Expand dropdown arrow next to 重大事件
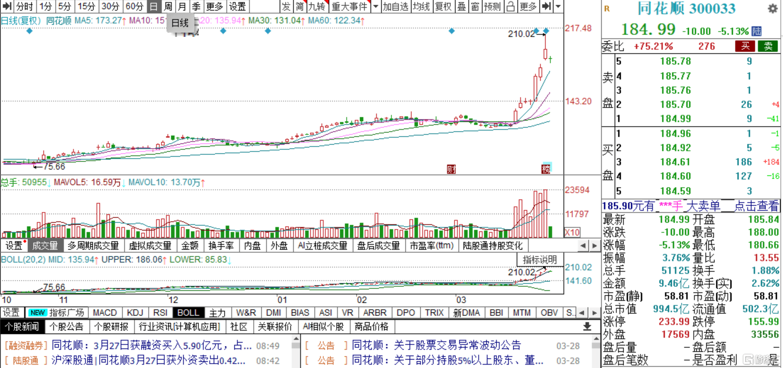 [x=376, y=7]
